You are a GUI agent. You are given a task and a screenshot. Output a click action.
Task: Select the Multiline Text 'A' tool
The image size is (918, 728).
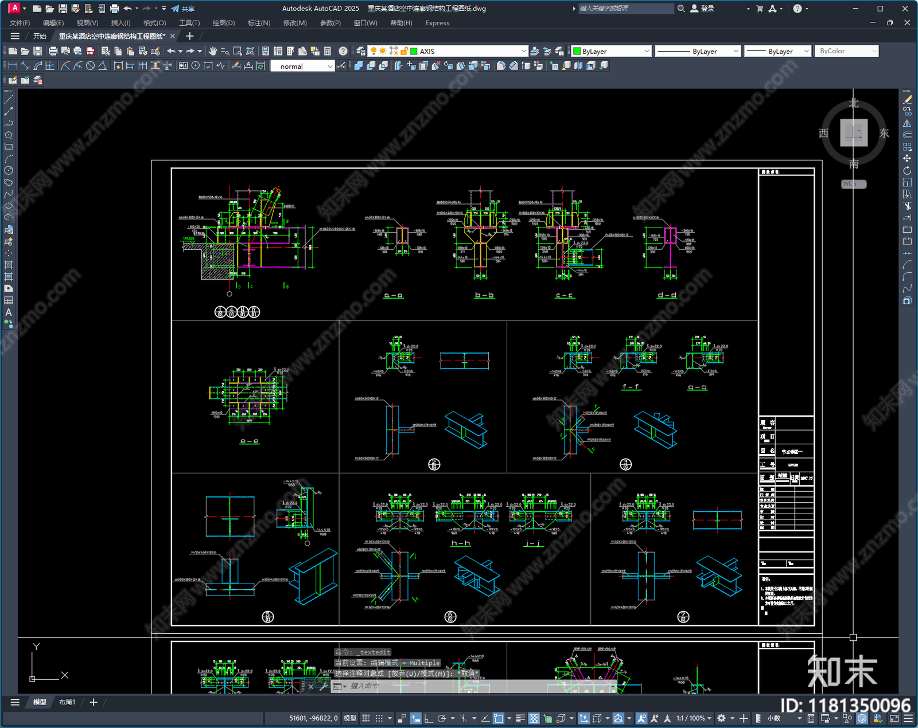(x=9, y=312)
